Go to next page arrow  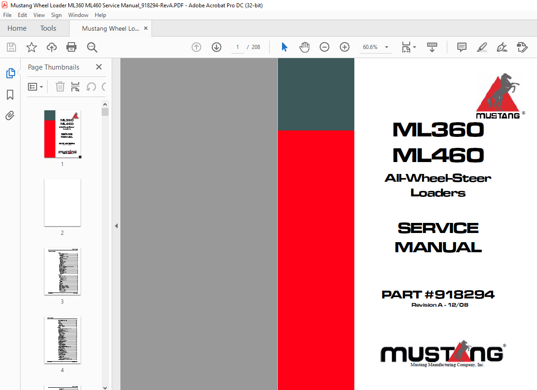coord(217,47)
